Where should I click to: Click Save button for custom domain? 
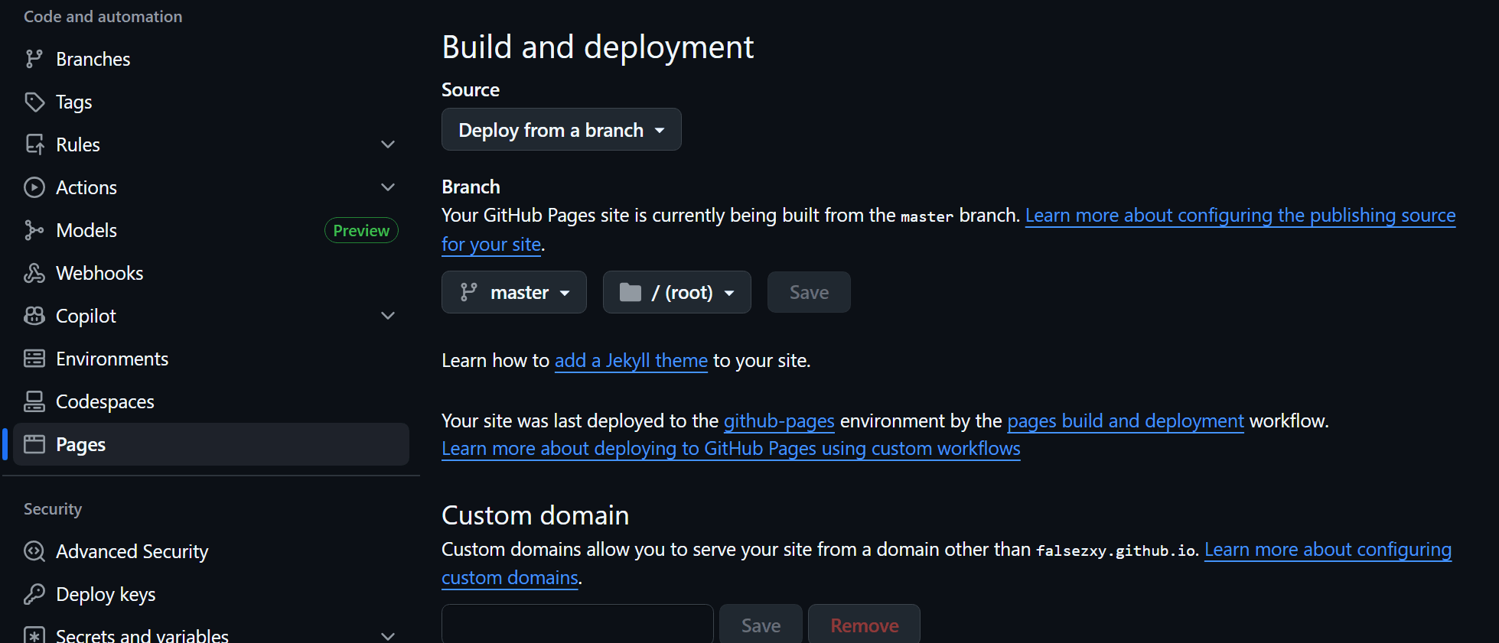point(761,625)
